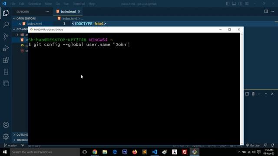Screen dimensions: 278x156
Task: Switch to Git Bash taskbar icon
Action: [195, 152]
